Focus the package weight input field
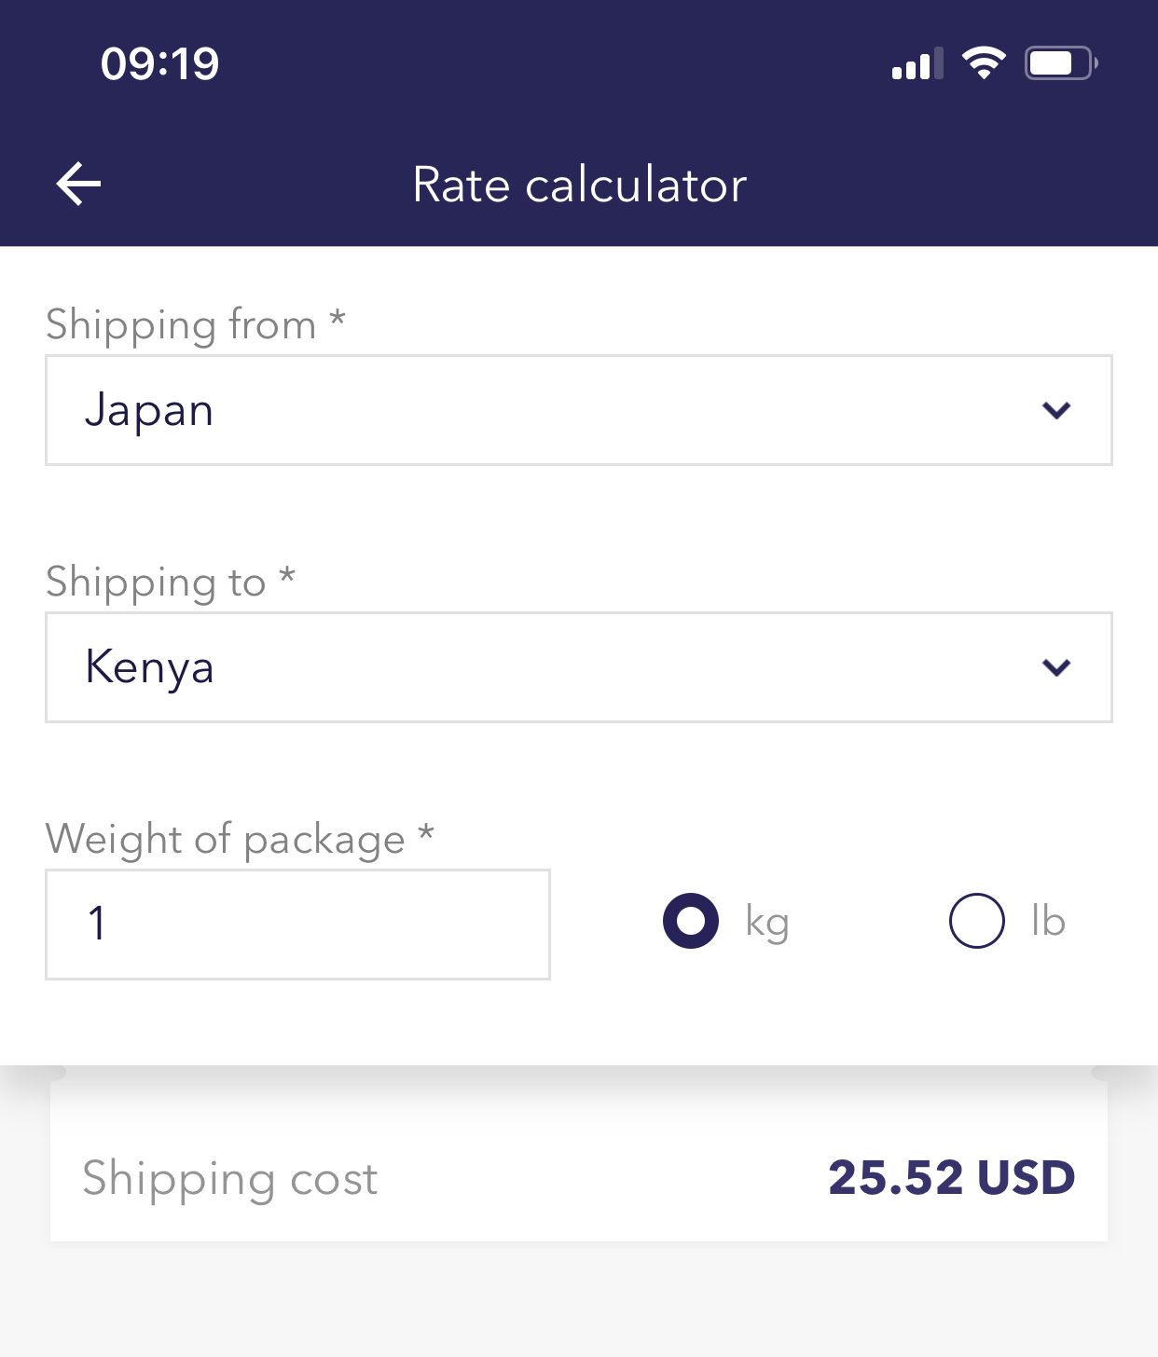The image size is (1158, 1357). coord(297,925)
